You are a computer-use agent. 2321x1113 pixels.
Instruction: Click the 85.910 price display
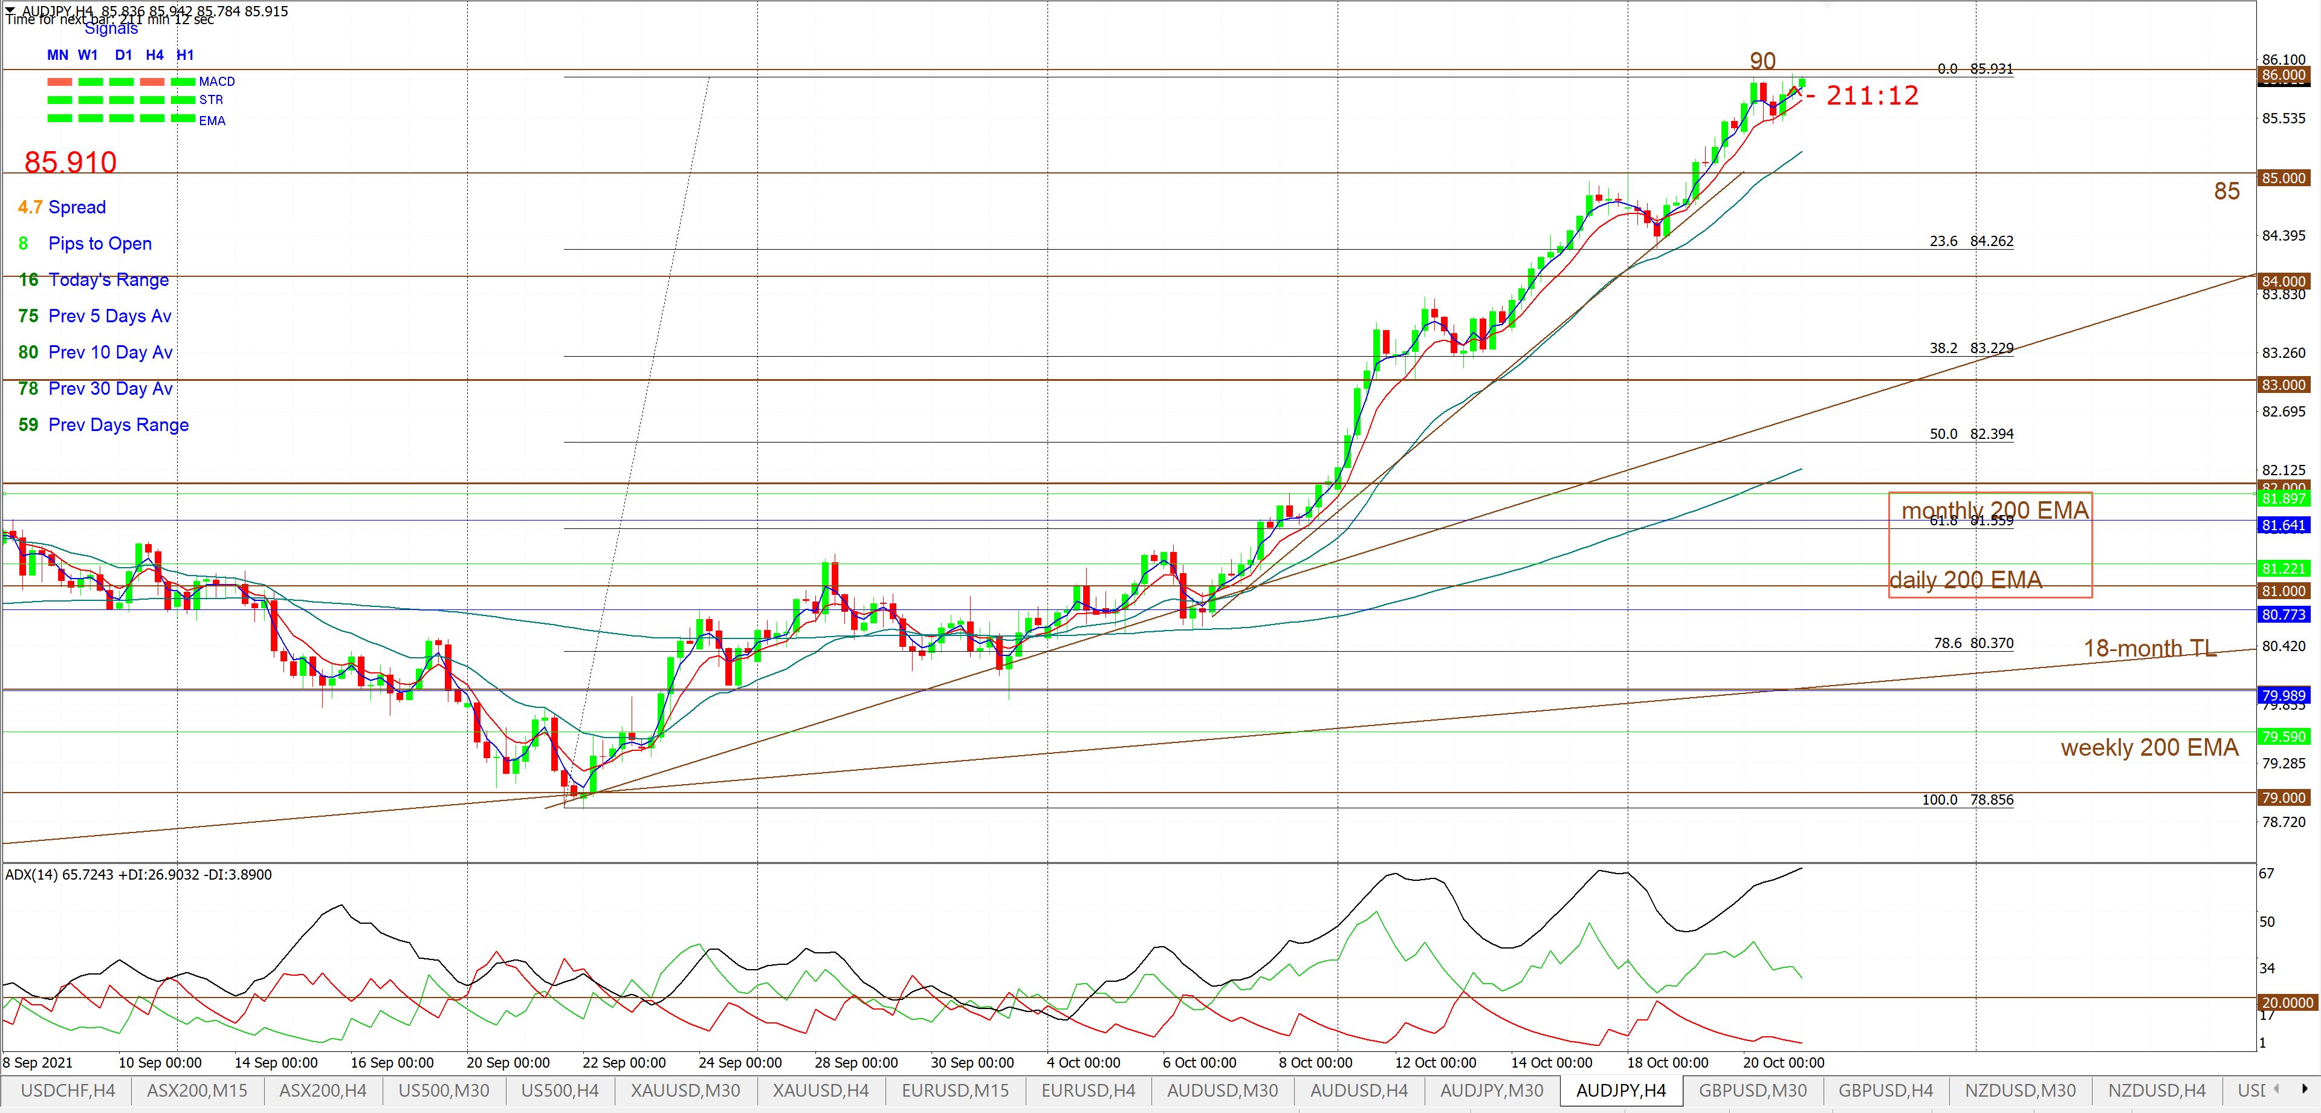(x=70, y=162)
